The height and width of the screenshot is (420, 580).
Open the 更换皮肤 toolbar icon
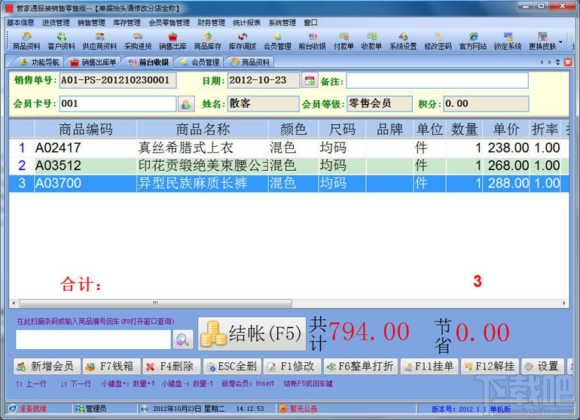(542, 41)
